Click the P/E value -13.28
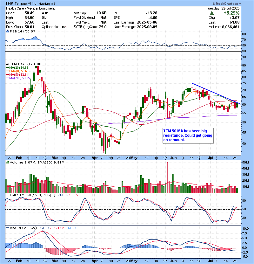Image resolution: width=254 pixels, height=264 pixels. [152, 13]
